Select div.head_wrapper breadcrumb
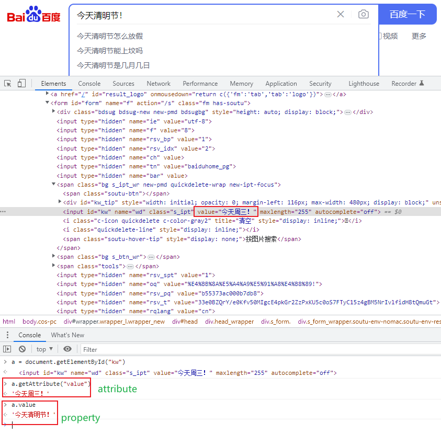Image resolution: width=441 pixels, height=435 pixels. pos(229,322)
